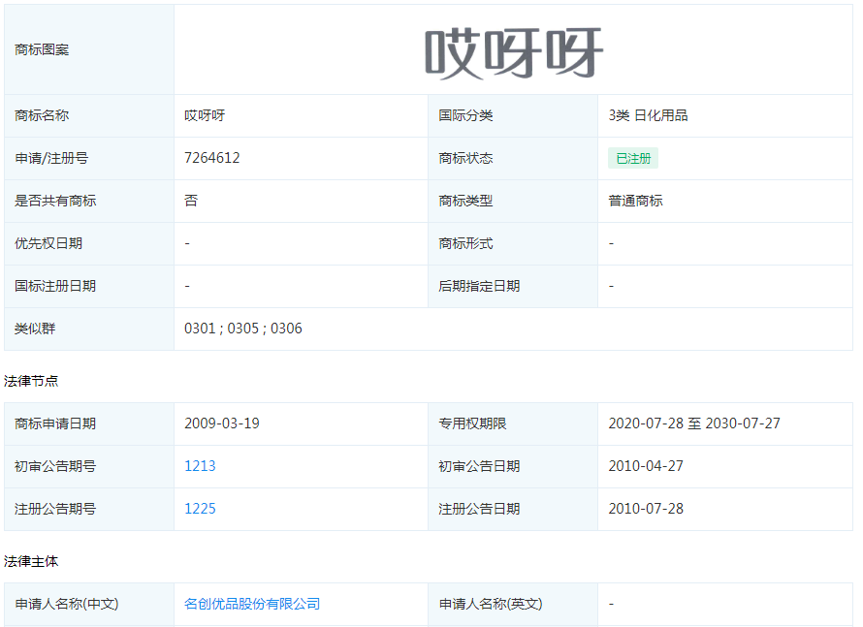Click the 国际分类 label
This screenshot has height=627, width=863.
465,115
